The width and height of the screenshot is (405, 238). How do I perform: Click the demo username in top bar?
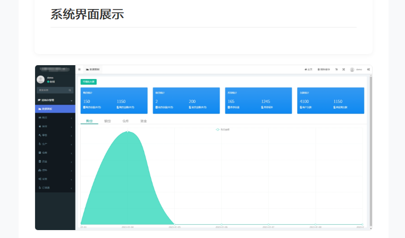coord(359,69)
